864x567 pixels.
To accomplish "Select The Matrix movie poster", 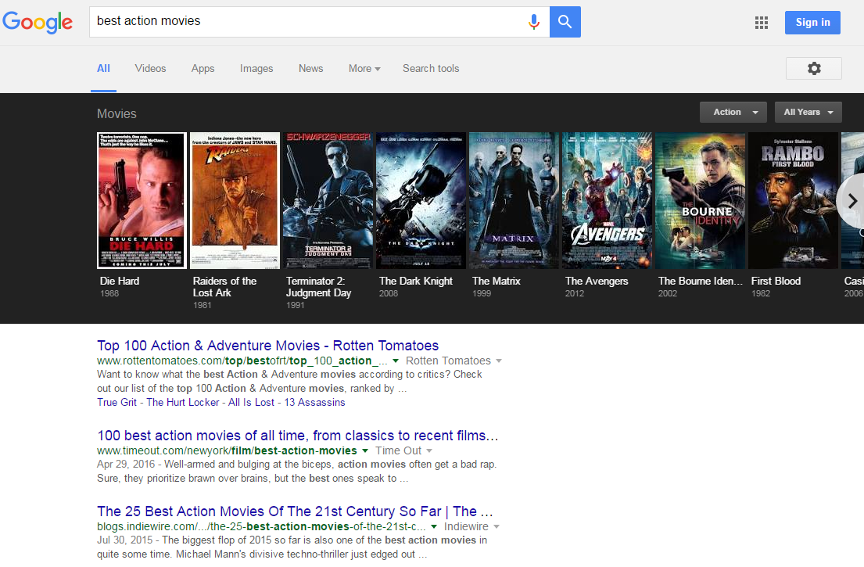I will tap(513, 200).
